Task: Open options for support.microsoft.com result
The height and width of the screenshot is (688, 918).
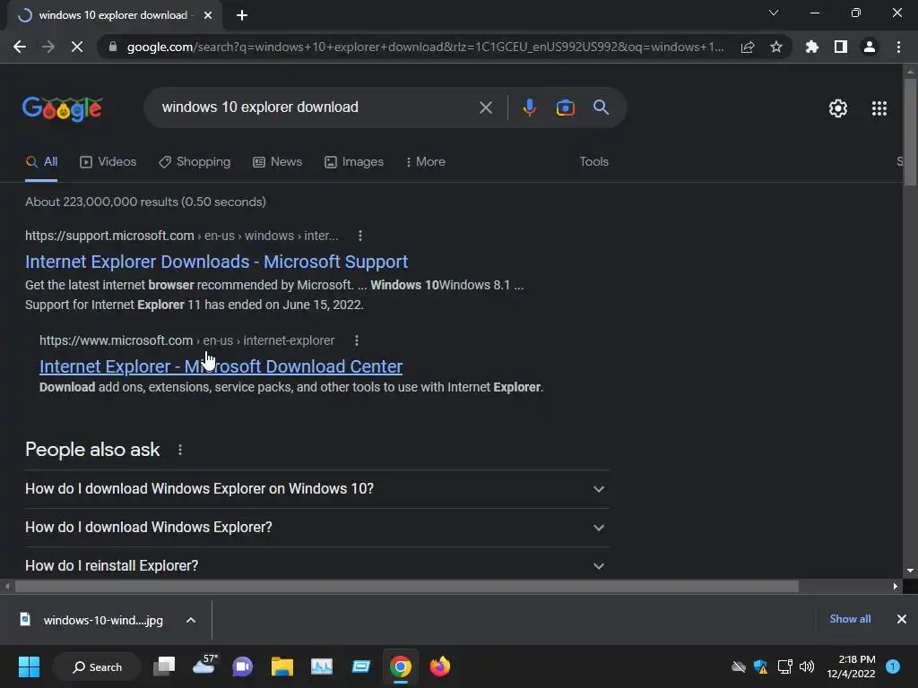Action: pos(360,236)
